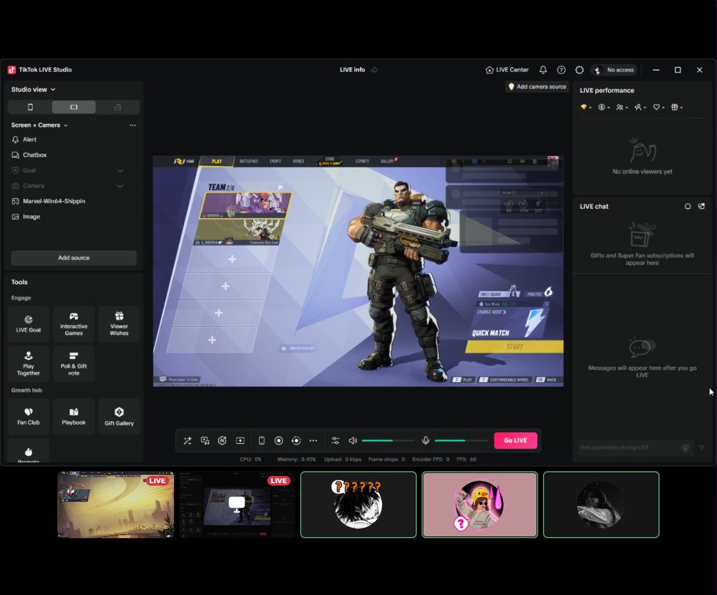Switch to landscape layout tab
This screenshot has width=717, height=595.
pyautogui.click(x=74, y=107)
